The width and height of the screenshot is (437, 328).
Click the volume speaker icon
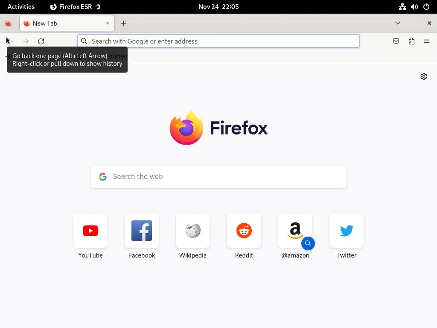[x=414, y=7]
